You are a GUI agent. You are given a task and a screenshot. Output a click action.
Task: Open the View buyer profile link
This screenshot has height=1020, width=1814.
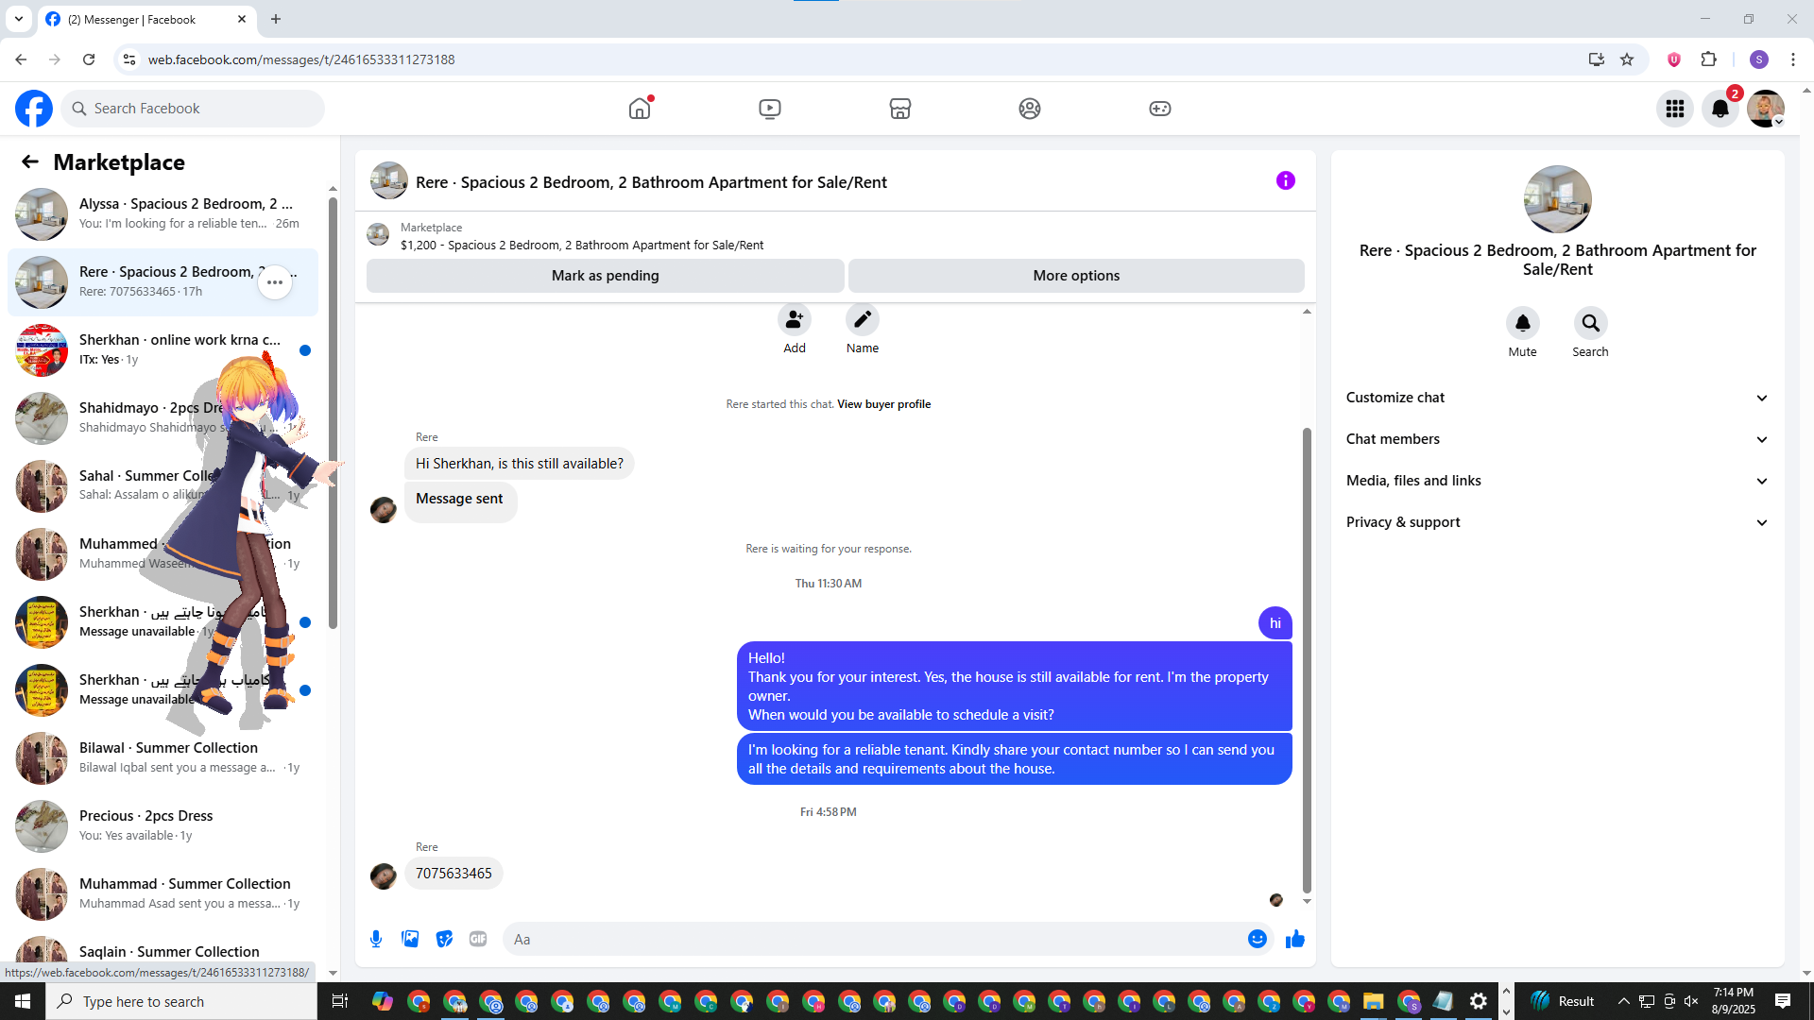point(883,404)
